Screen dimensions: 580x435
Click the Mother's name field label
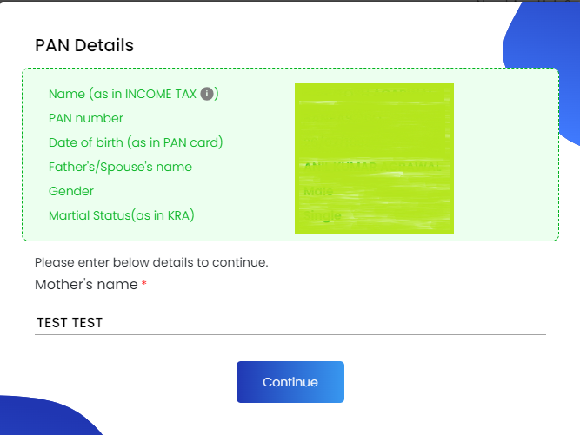pos(86,284)
